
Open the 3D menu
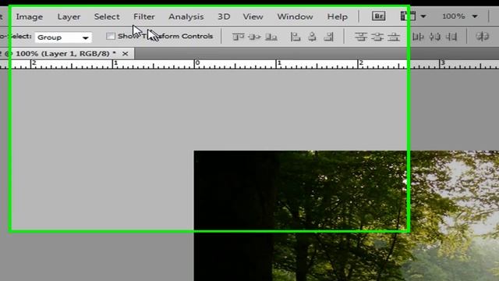(224, 16)
